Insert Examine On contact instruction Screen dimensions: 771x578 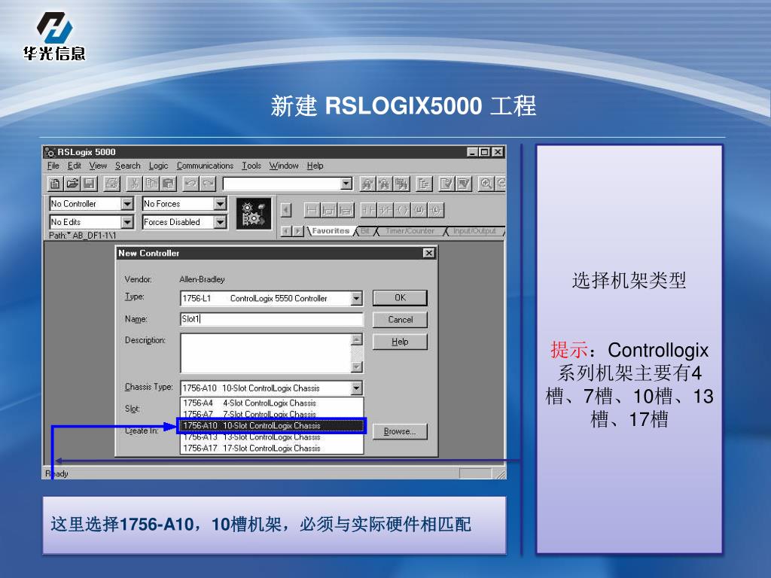[367, 211]
